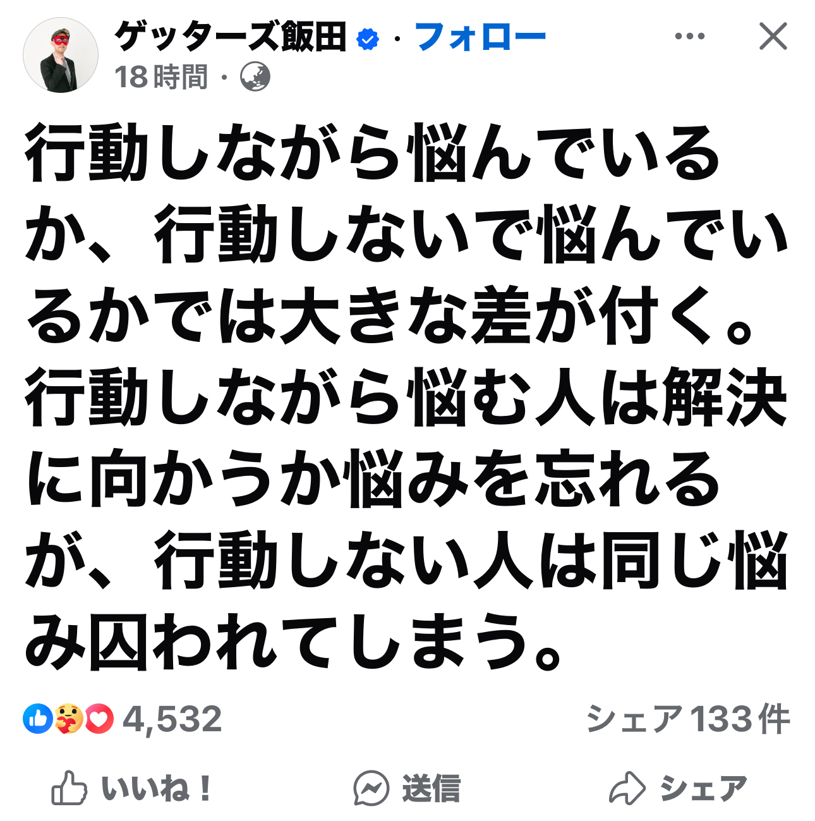The height and width of the screenshot is (821, 815).
Task: Click the blue verified badge
Action: (x=368, y=39)
